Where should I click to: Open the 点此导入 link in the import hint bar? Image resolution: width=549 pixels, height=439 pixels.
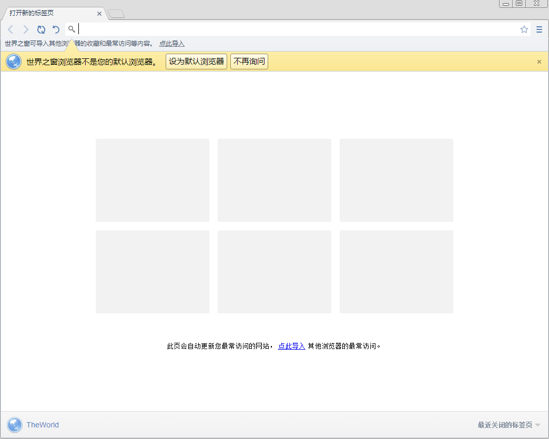[x=171, y=43]
